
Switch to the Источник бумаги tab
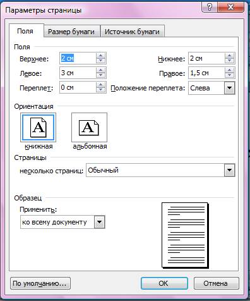[132, 32]
